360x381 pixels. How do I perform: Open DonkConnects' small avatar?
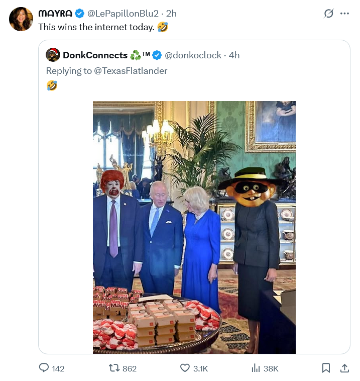53,55
